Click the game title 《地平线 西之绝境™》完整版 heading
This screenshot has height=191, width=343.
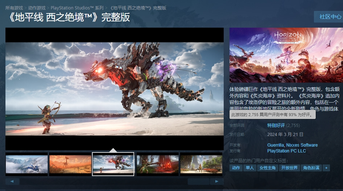tap(69, 17)
